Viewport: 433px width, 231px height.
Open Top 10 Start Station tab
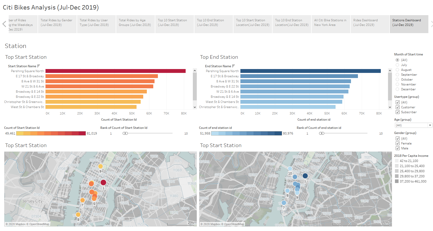pyautogui.click(x=175, y=24)
